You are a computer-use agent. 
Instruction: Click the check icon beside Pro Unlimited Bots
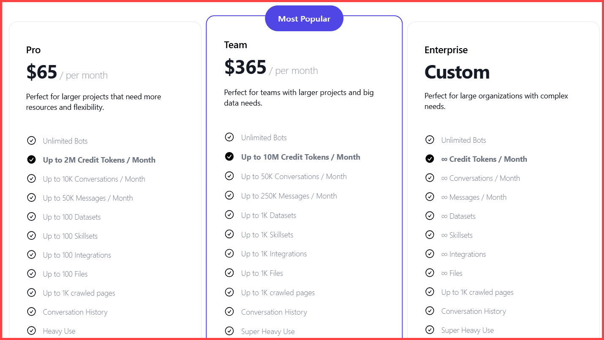[x=31, y=141]
